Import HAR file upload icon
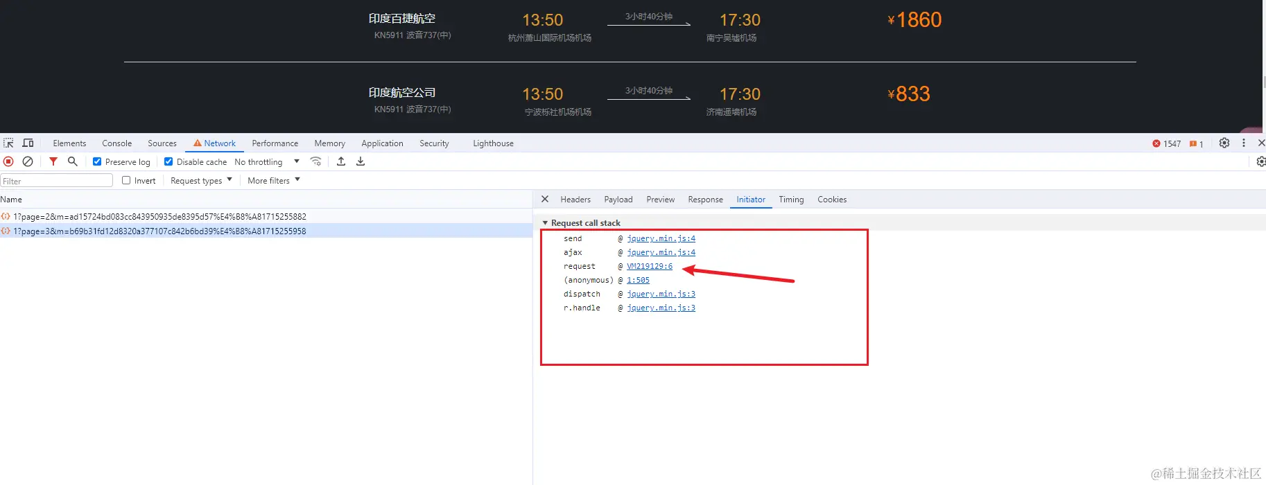This screenshot has height=485, width=1266. point(341,161)
